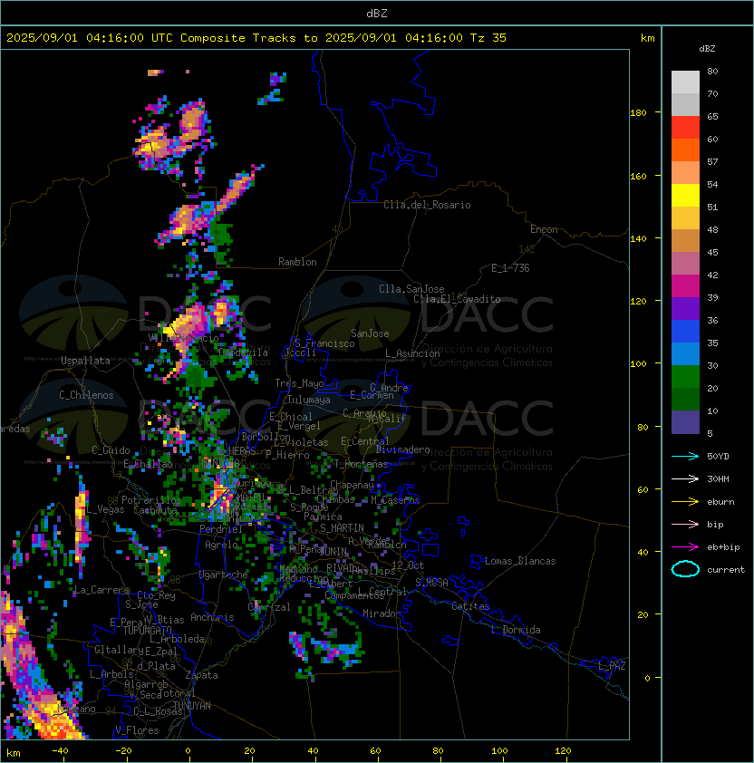Click the dBZ title at top
Screen dimensions: 754x763
pyautogui.click(x=377, y=14)
